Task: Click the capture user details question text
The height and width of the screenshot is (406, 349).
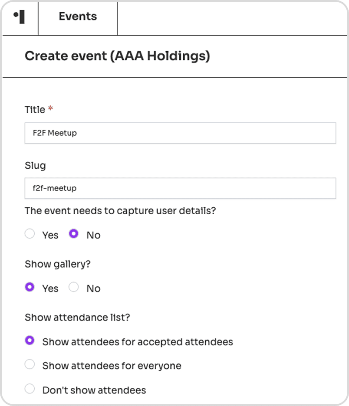Action: (120, 211)
